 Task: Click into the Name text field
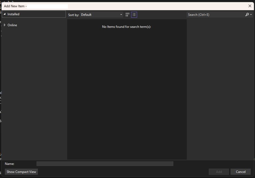[x=105, y=164]
